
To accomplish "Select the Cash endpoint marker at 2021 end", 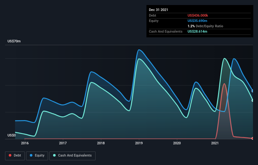I will pos(253,100).
